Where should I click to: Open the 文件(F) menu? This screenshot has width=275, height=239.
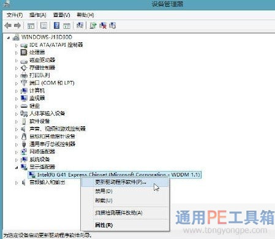(x=15, y=15)
